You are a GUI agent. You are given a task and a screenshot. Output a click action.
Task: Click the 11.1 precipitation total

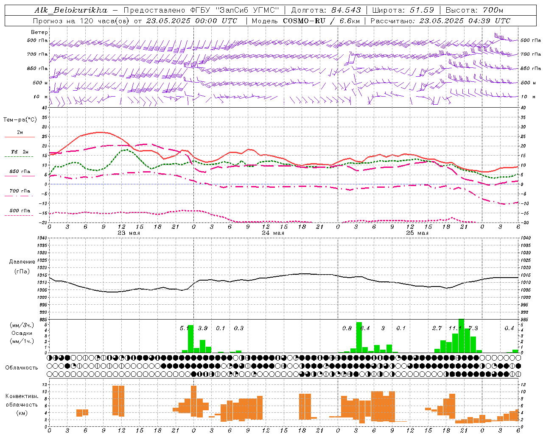point(455,328)
